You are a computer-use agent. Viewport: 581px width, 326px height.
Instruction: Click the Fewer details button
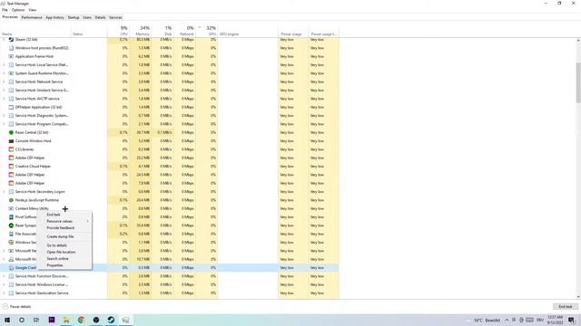tap(17, 307)
